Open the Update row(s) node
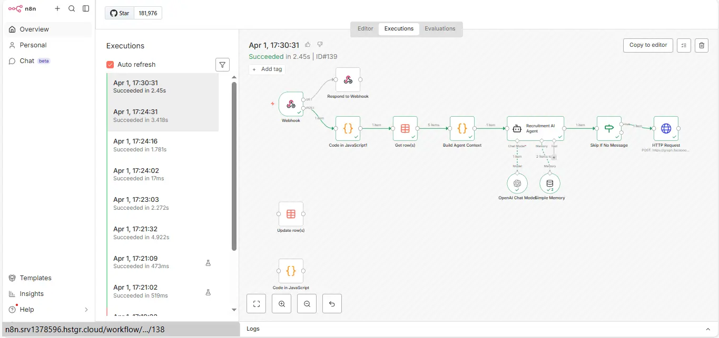 [x=291, y=214]
